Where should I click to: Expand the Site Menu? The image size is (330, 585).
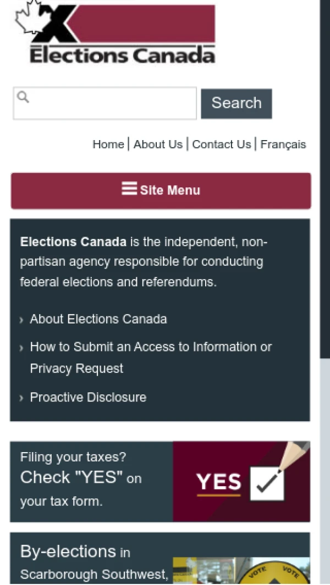(x=161, y=191)
